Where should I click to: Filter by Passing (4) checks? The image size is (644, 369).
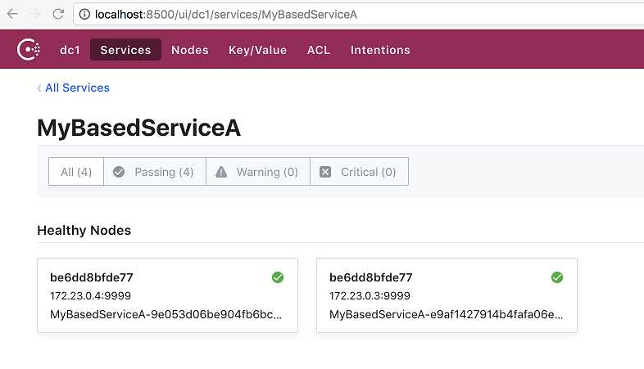pyautogui.click(x=155, y=171)
